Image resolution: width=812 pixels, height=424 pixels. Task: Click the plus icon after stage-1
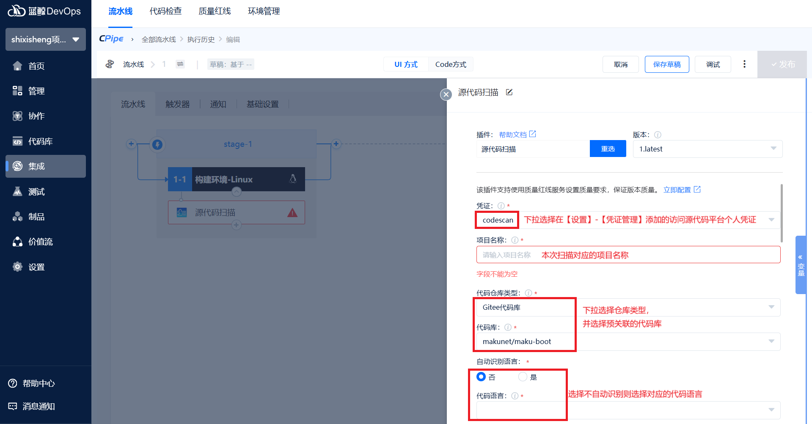click(336, 144)
